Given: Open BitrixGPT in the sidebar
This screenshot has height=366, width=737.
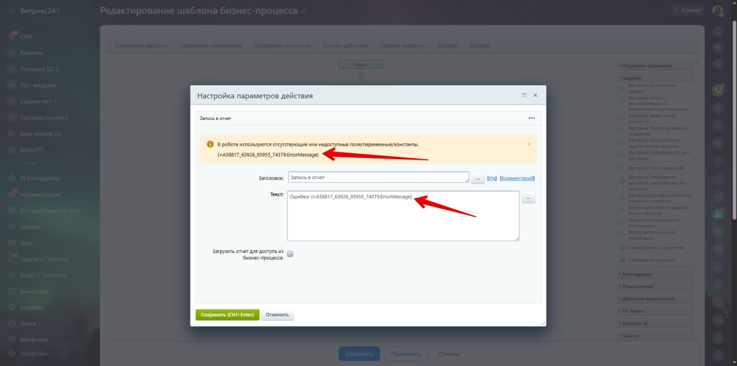Looking at the screenshot, I should point(32,149).
